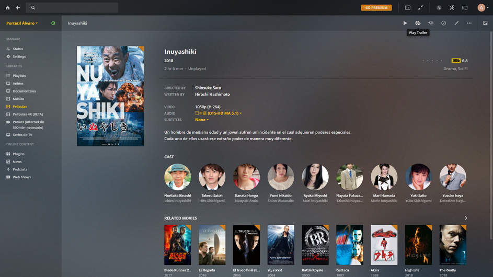Click the page vertical scrollbar

coord(491,135)
